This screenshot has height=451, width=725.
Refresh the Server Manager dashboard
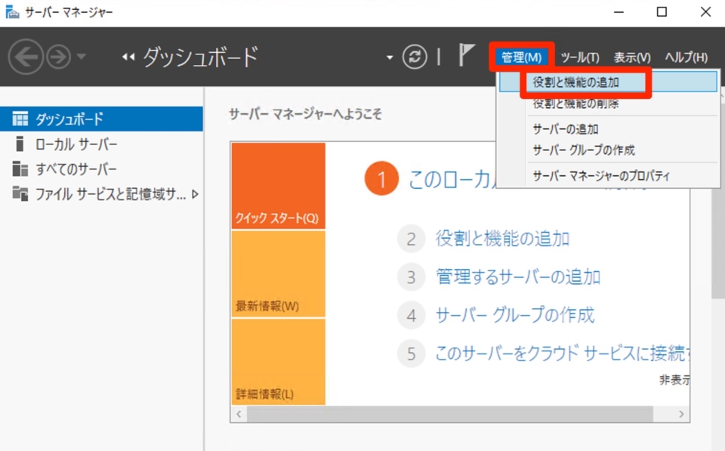click(x=415, y=57)
